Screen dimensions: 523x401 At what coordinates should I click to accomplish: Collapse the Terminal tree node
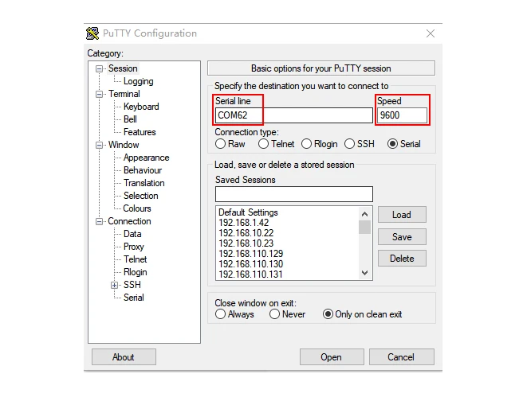click(99, 95)
